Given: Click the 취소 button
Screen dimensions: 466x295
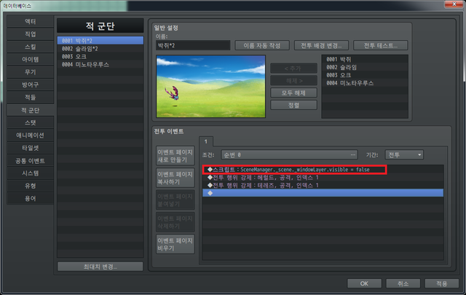Looking at the screenshot, I should tap(403, 283).
